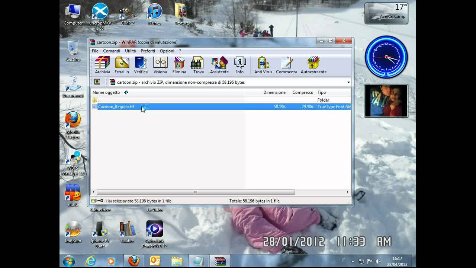
Task: Select the Cartoon_Regular.ttf file row
Action: point(221,107)
